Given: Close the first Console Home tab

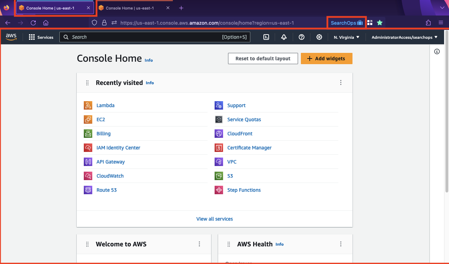Looking at the screenshot, I should tap(88, 8).
